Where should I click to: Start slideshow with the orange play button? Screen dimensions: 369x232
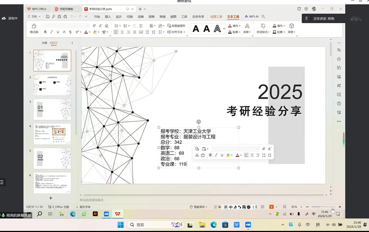pos(271,207)
